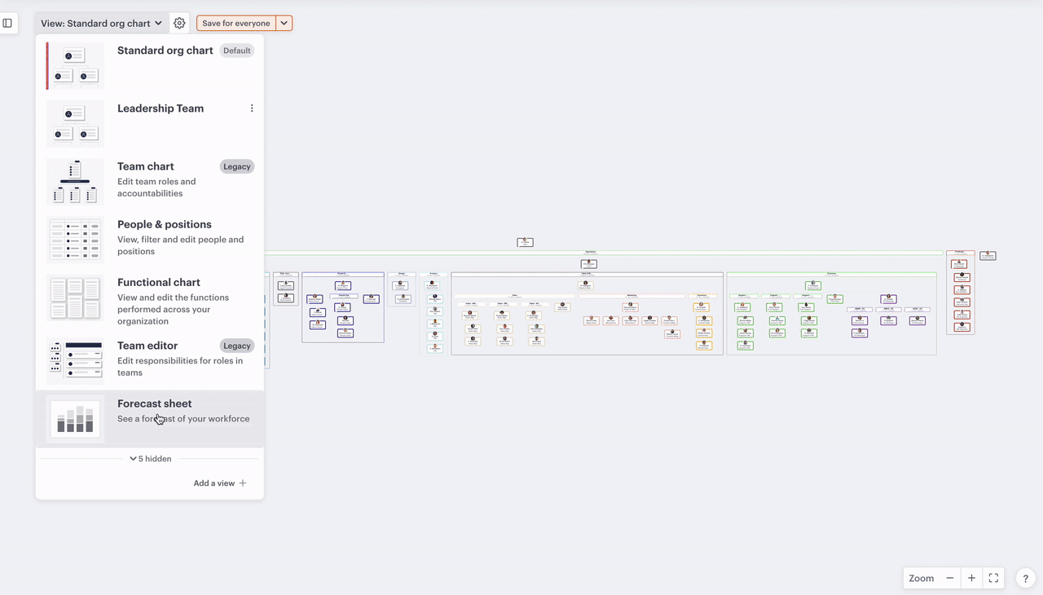The width and height of the screenshot is (1043, 595).
Task: Toggle the left sidebar panel icon
Action: (7, 23)
